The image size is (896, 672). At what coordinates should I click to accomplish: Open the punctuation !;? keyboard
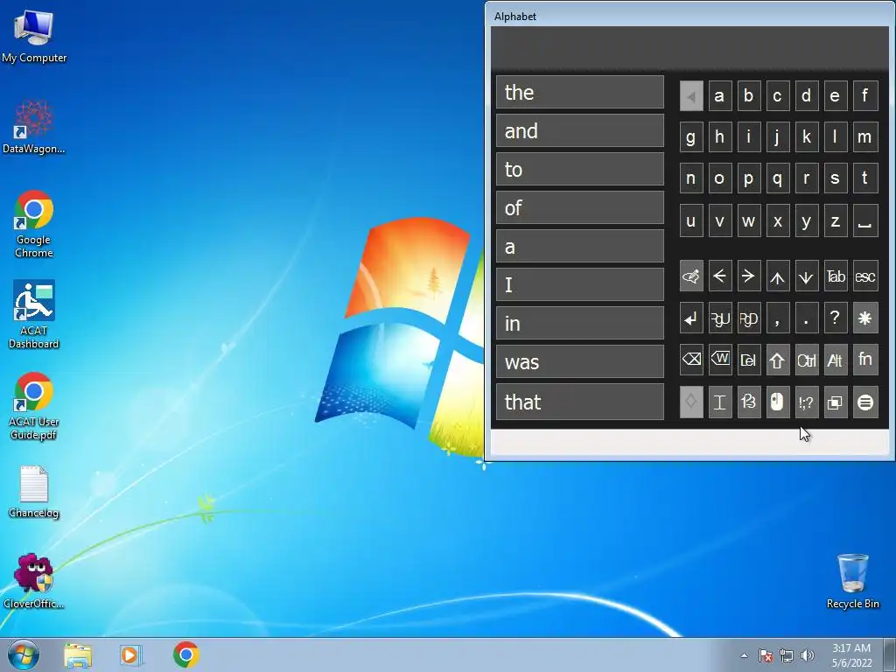(806, 402)
